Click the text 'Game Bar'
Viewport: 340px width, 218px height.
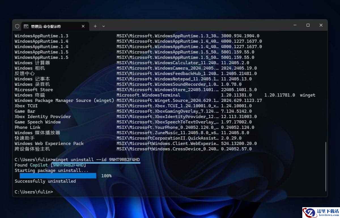pyautogui.click(x=25, y=111)
